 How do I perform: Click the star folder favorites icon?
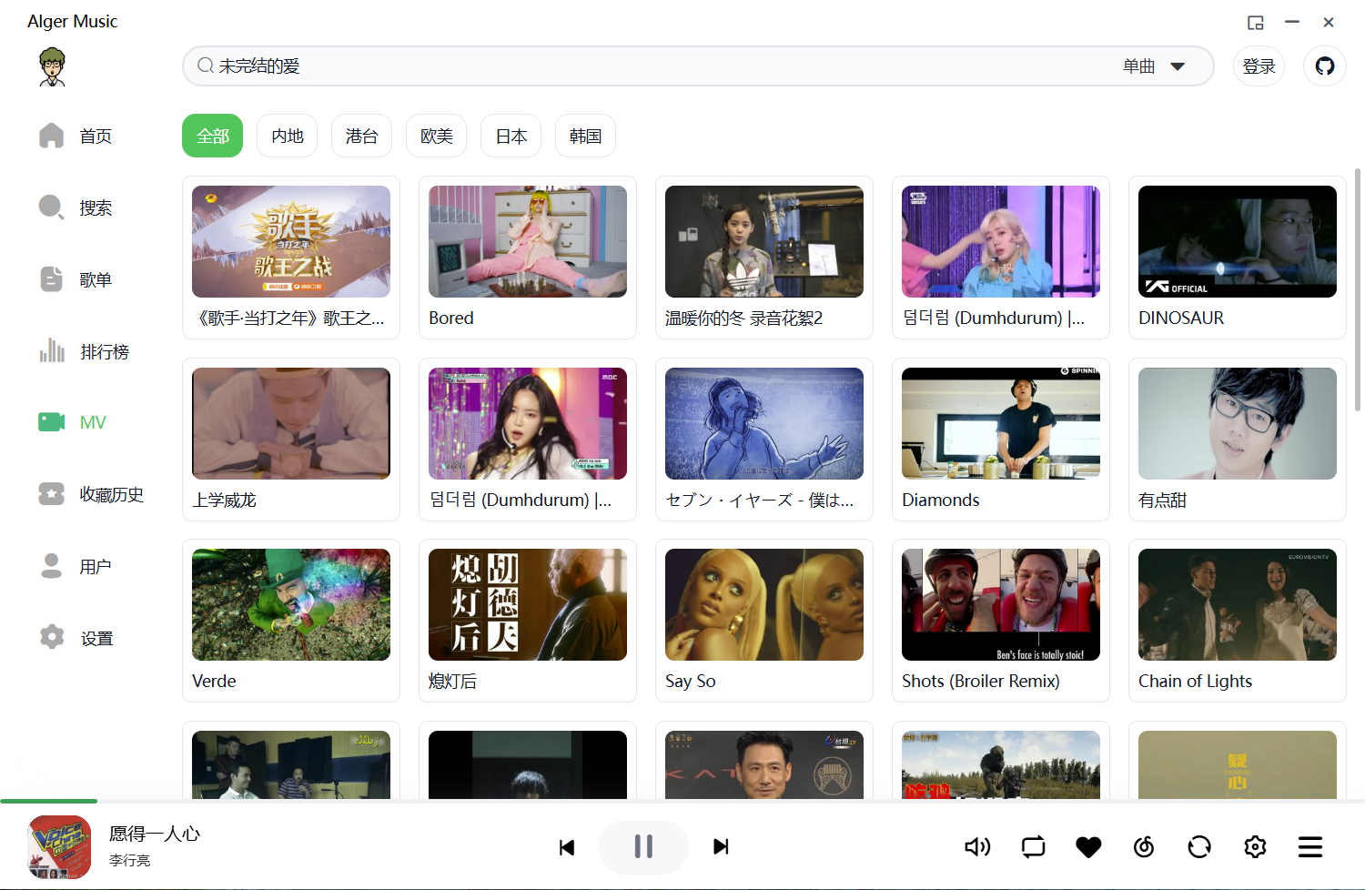(52, 494)
